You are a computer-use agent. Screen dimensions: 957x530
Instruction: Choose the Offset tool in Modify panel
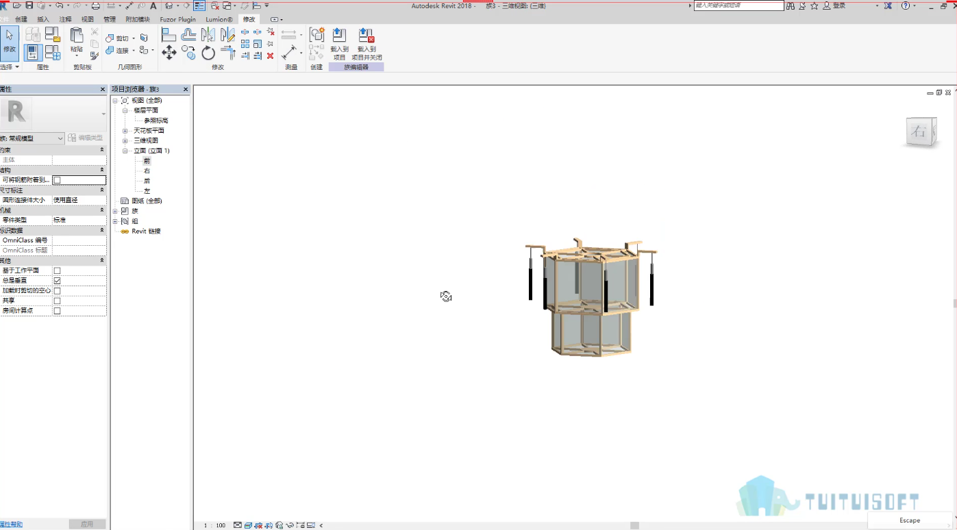click(188, 35)
